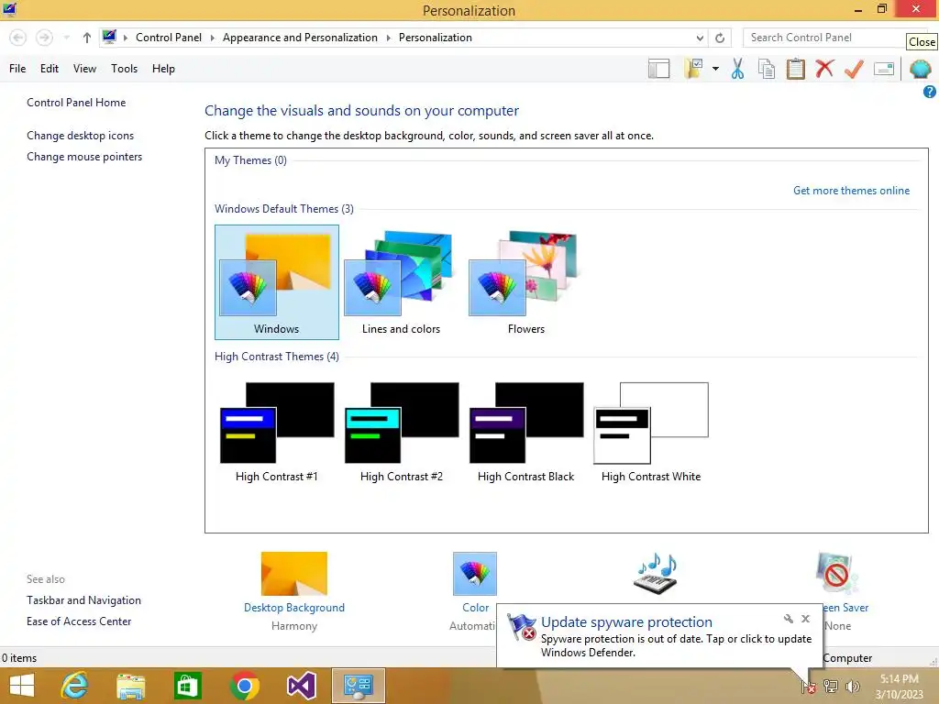939x704 pixels.
Task: Refresh the Control Panel address bar
Action: 720,38
